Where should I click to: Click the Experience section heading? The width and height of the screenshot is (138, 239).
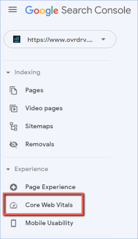coord(31,169)
